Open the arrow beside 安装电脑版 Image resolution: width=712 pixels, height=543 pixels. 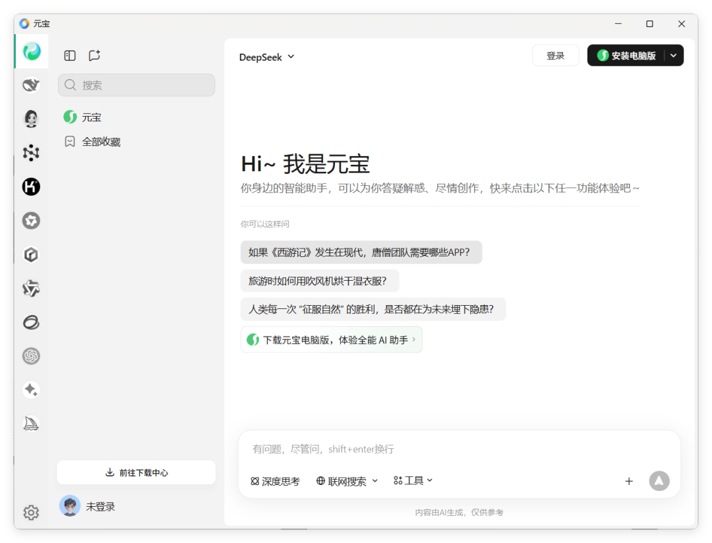[x=673, y=55]
